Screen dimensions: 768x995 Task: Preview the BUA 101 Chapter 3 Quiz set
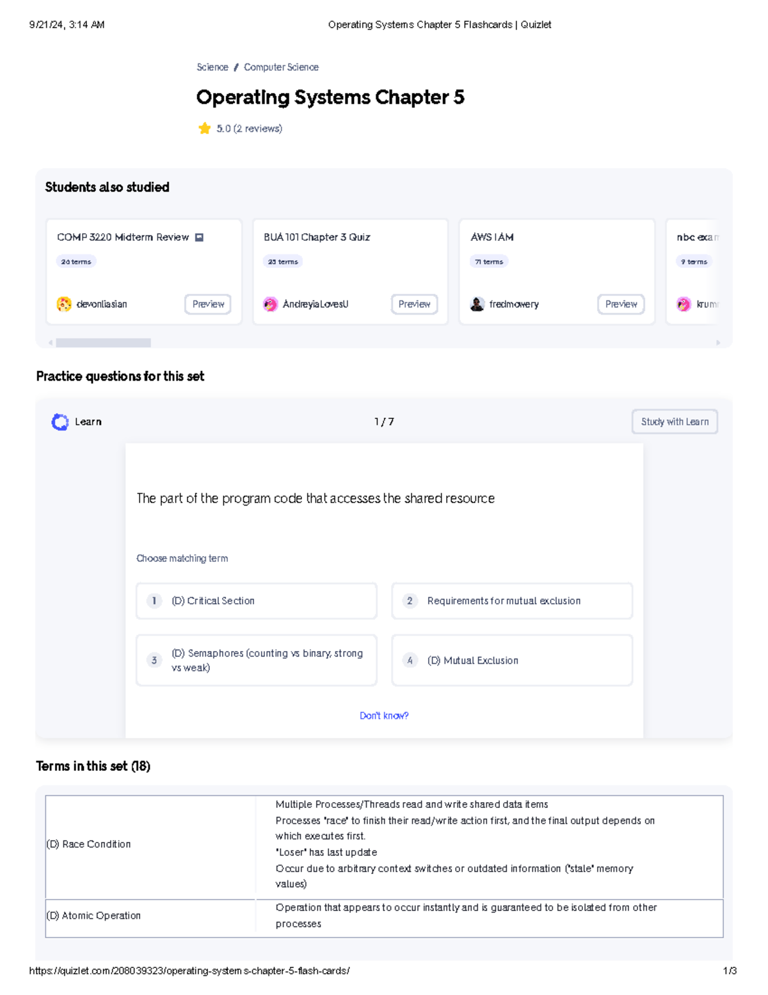coord(414,304)
